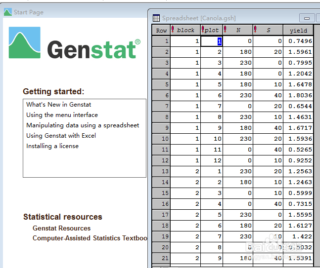Select row header 5
This screenshot has height=268, width=320.
pos(161,84)
